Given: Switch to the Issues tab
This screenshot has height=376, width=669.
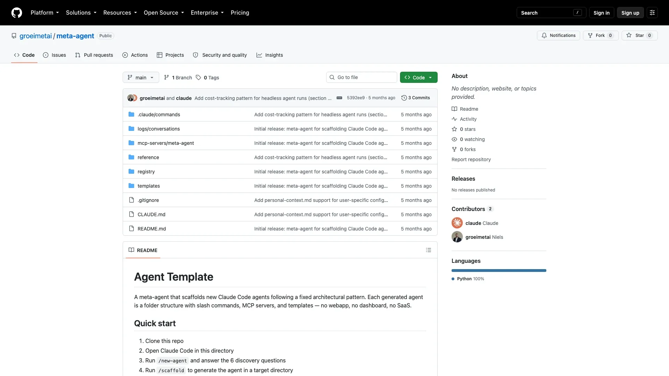Looking at the screenshot, I should 54,55.
